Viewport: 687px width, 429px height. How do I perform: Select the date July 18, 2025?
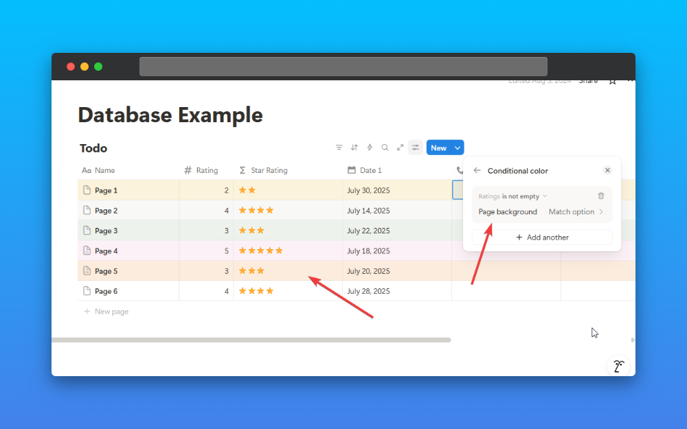[368, 251]
